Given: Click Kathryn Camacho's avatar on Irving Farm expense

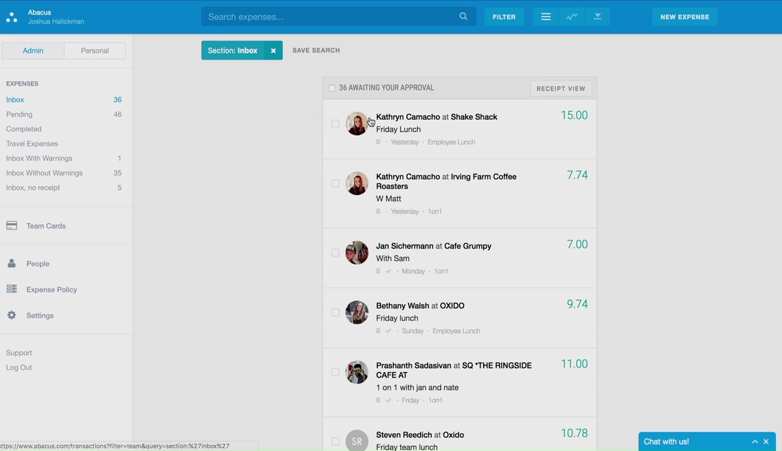Looking at the screenshot, I should (357, 183).
